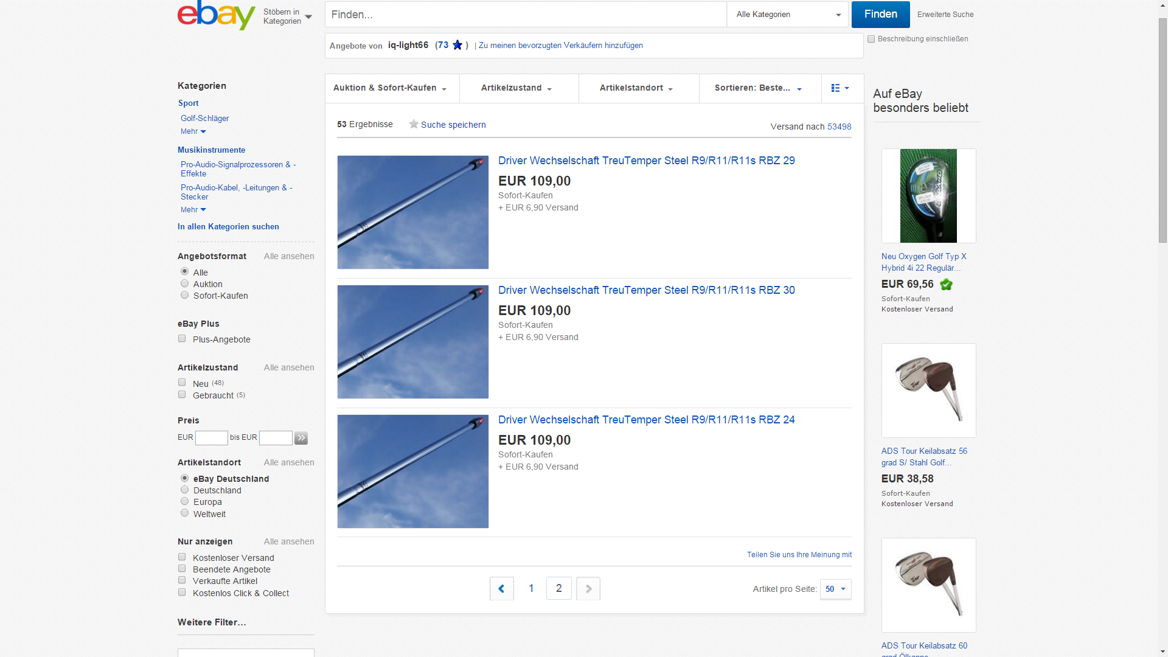Add seller to bevorzugten Verkäufern
Viewport: 1168px width, 657px height.
tap(561, 46)
